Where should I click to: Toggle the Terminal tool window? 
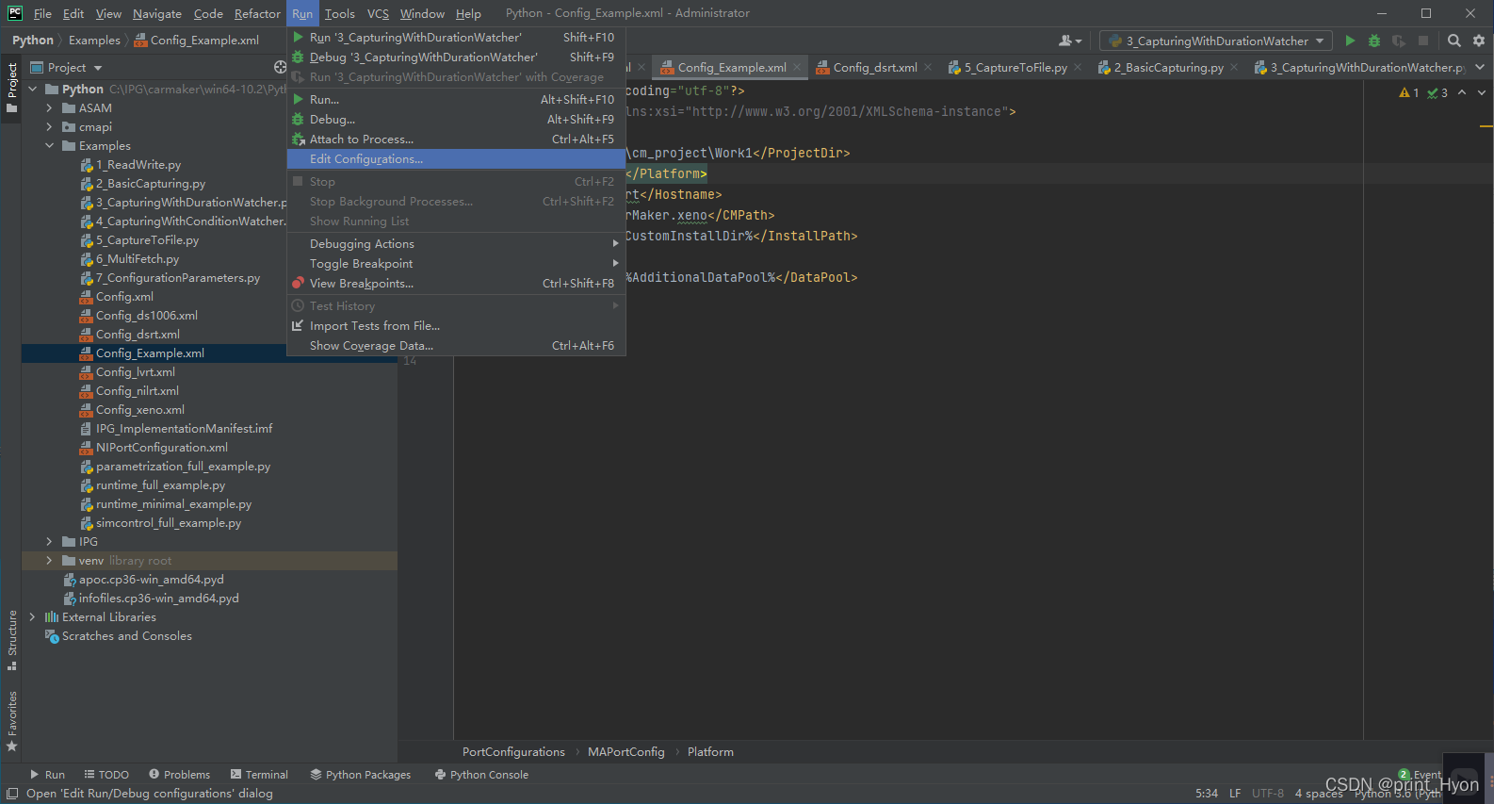tap(259, 775)
